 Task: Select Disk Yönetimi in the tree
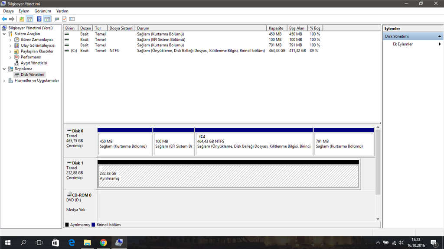(x=33, y=74)
